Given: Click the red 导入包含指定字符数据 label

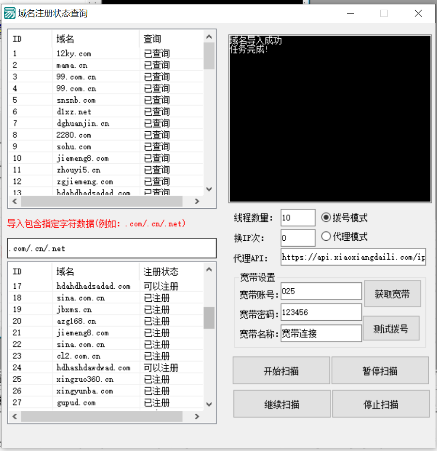Looking at the screenshot, I should coord(96,223).
